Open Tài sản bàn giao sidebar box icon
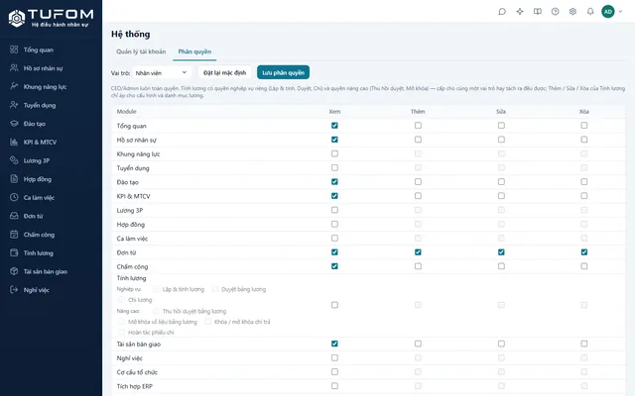The height and width of the screenshot is (396, 635). (14, 271)
